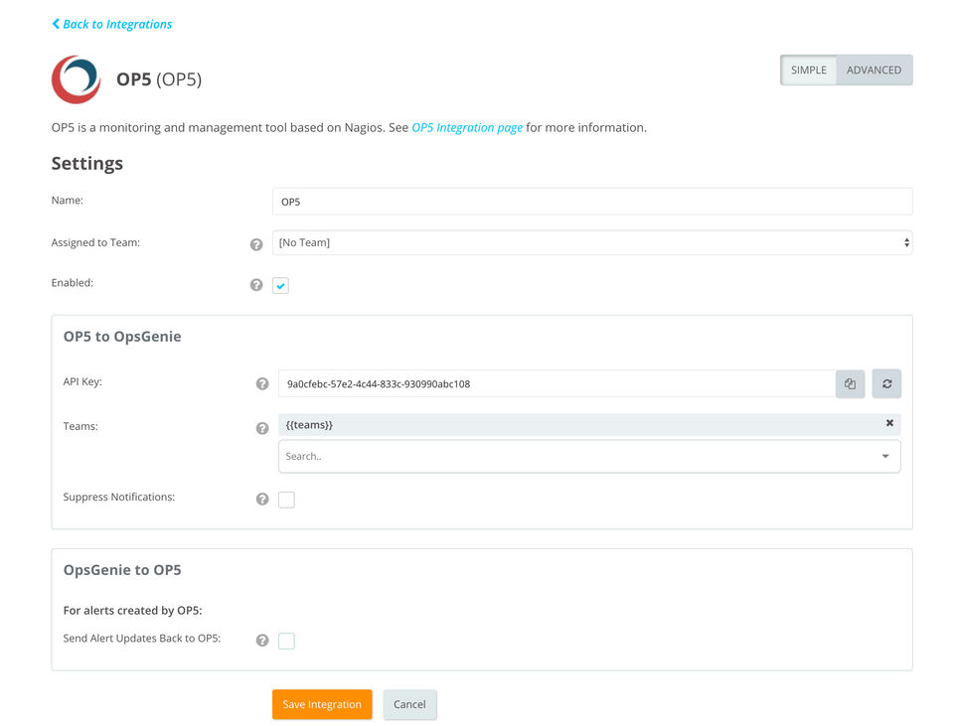Show help for API Key
Screen dimensions: 954x726
[262, 383]
